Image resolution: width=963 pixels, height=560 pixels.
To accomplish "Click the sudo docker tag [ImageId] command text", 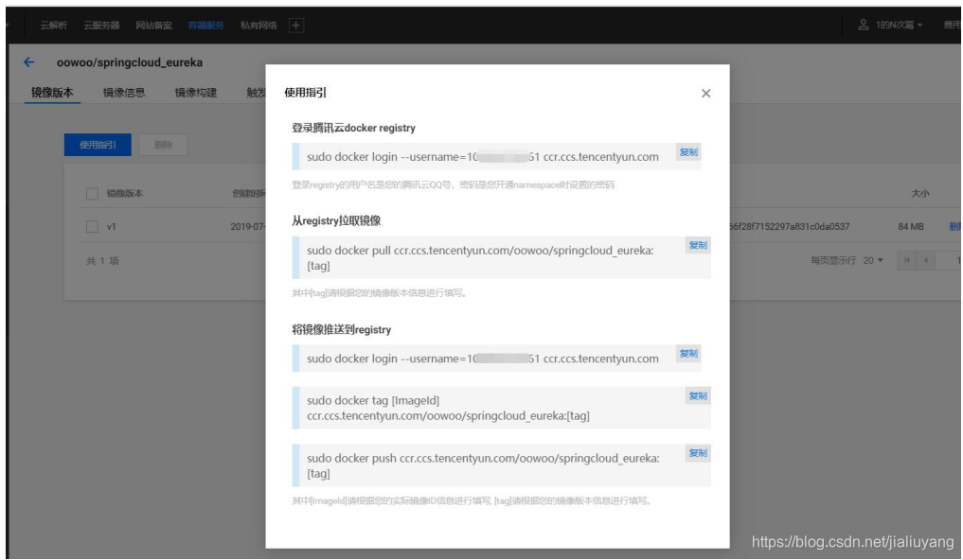I will coord(448,408).
